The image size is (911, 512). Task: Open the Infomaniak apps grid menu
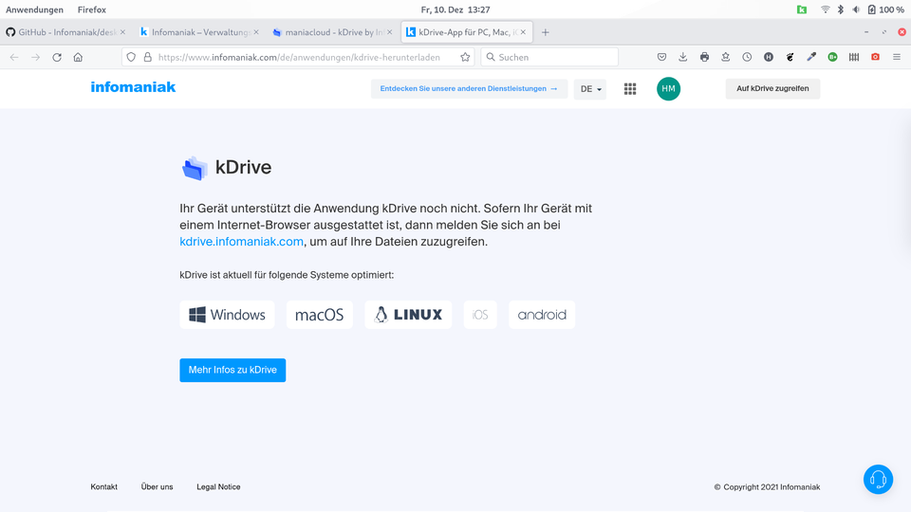[630, 89]
